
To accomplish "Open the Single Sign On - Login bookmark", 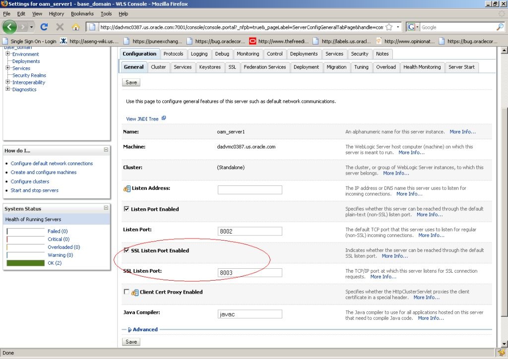I will 29,41.
